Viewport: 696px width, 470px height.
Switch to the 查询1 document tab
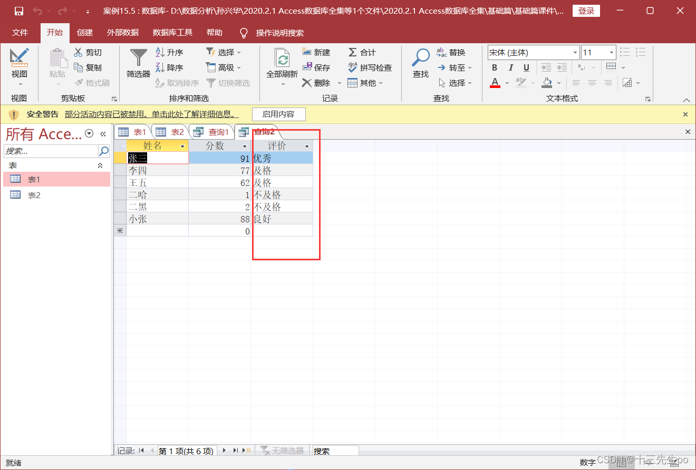tap(212, 132)
